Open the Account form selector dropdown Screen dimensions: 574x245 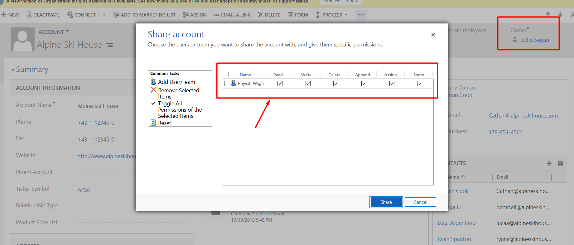tap(54, 32)
